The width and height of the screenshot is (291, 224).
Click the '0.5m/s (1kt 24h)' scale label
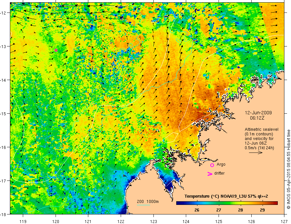[x=259, y=148]
